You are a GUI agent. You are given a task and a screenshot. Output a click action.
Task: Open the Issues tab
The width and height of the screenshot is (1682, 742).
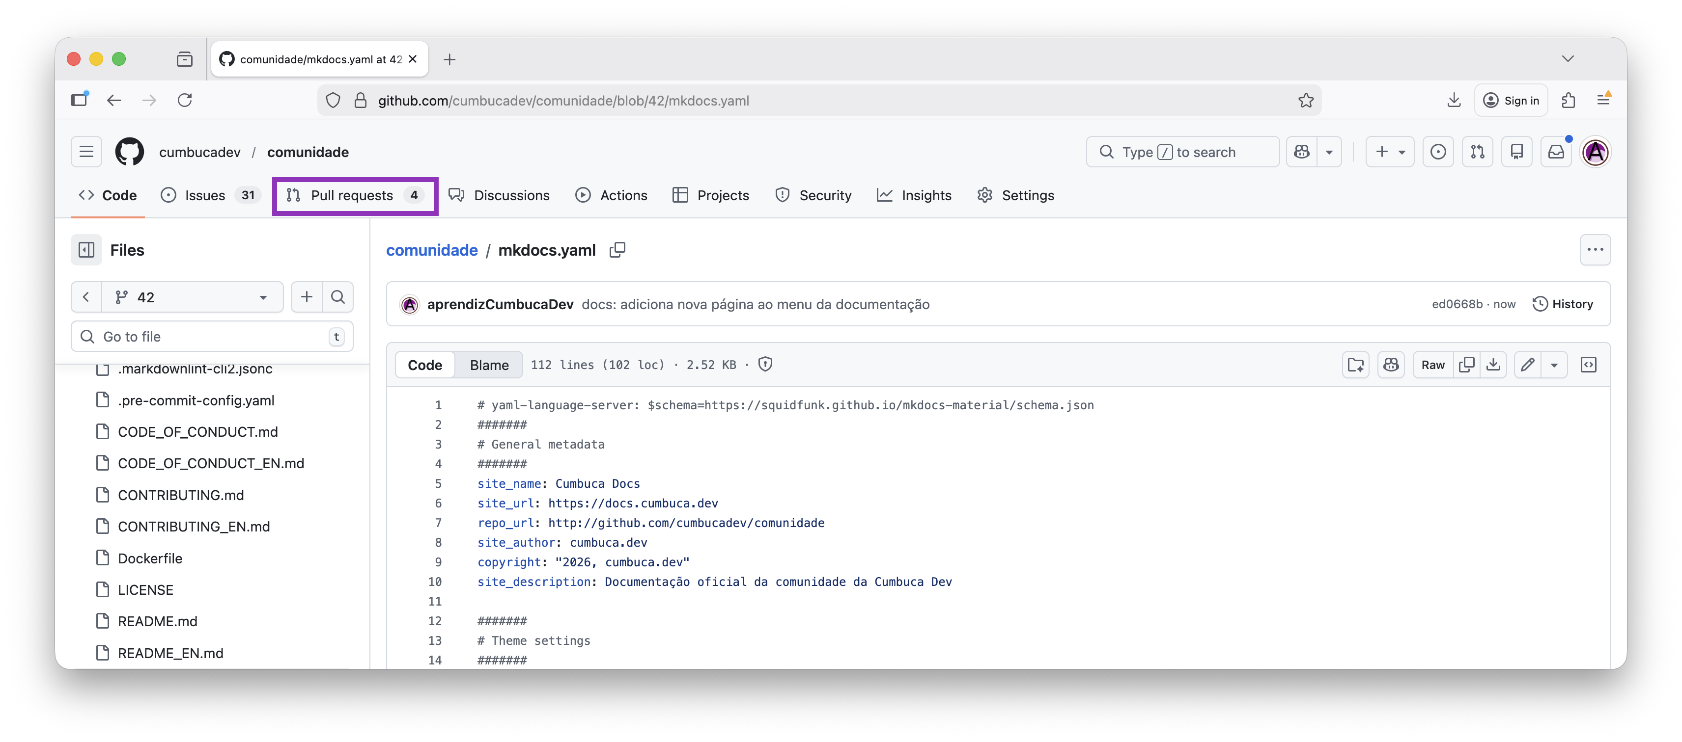click(x=210, y=196)
